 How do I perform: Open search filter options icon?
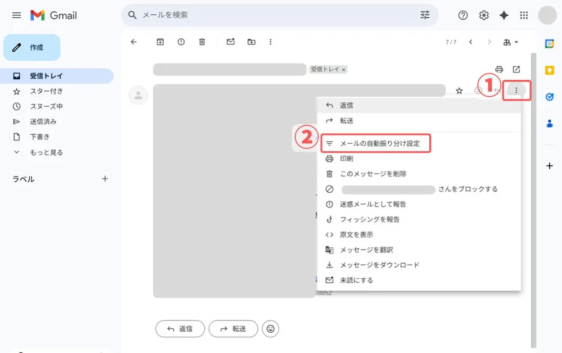pos(425,15)
